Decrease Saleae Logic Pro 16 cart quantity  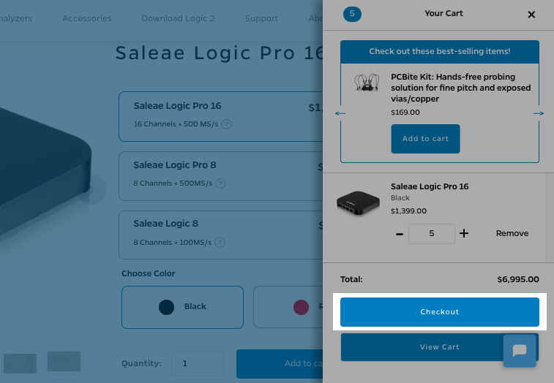coord(399,234)
